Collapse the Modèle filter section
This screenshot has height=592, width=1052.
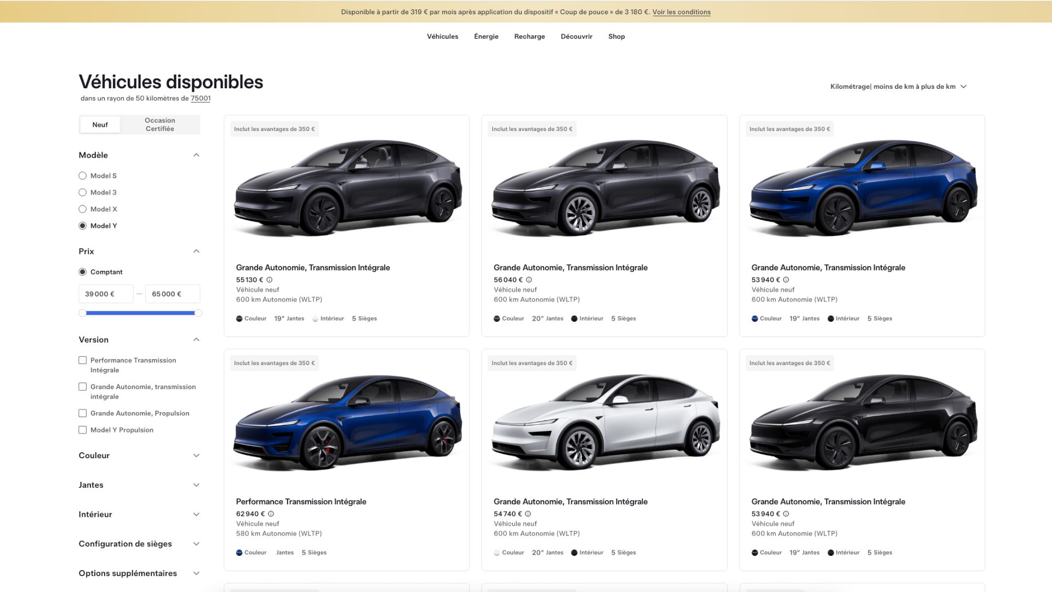click(x=196, y=155)
